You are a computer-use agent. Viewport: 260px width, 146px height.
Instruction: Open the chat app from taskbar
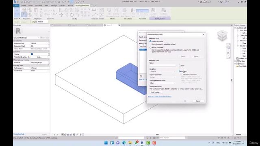click(118, 143)
